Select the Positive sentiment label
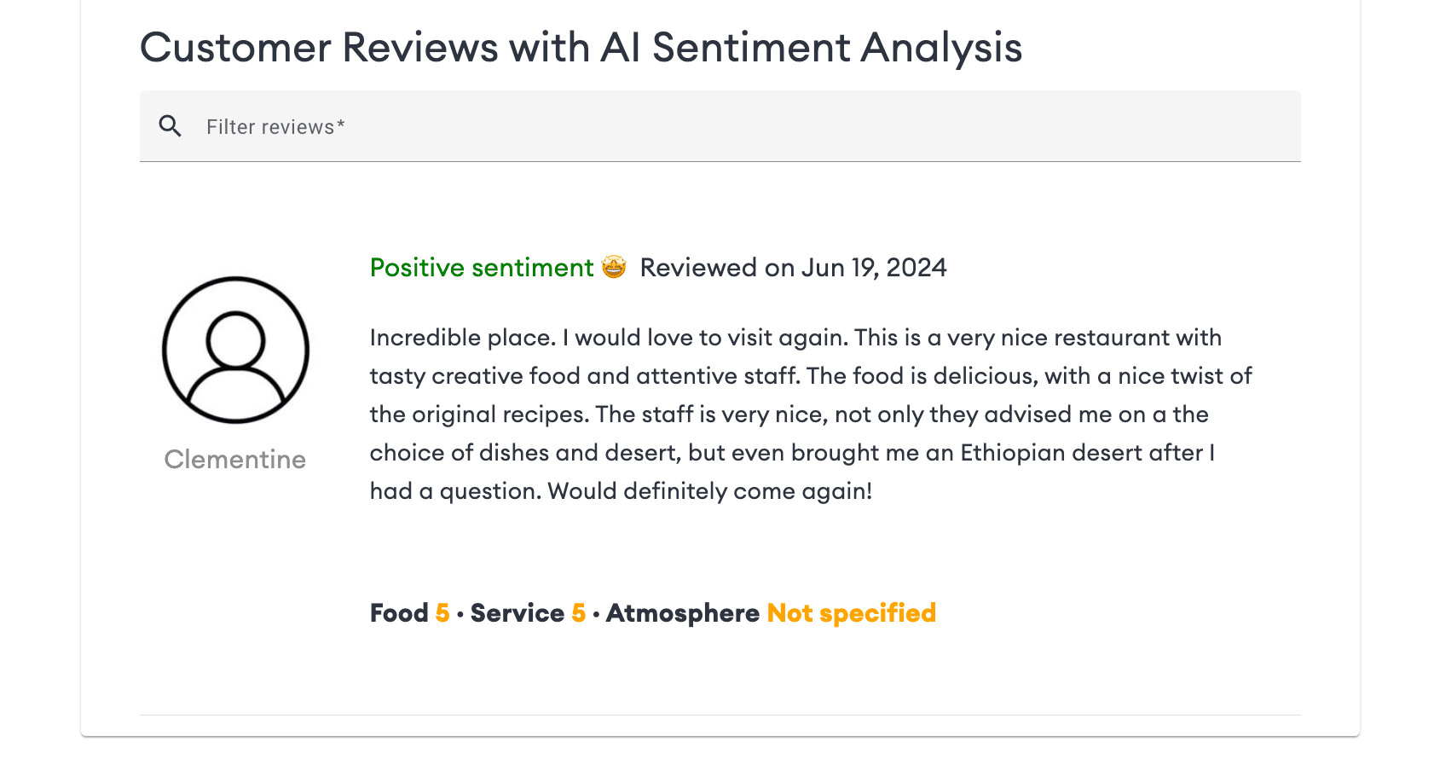The width and height of the screenshot is (1434, 765). [481, 268]
